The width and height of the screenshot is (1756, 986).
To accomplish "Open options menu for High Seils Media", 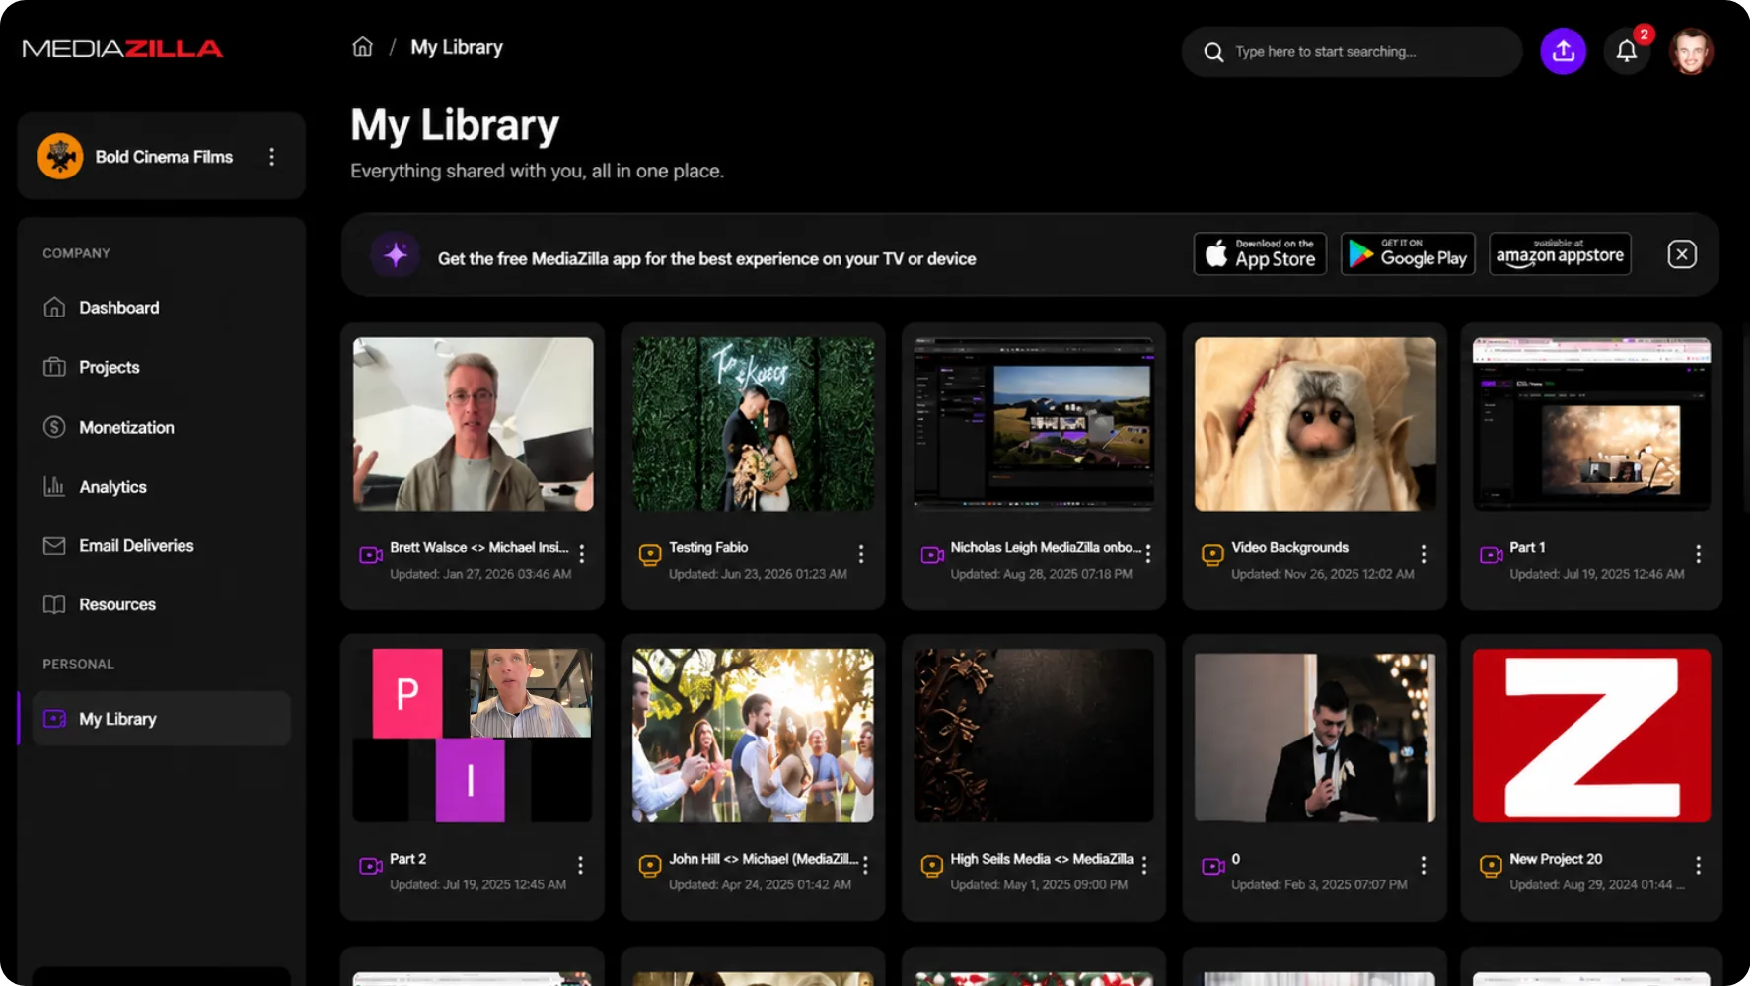I will pos(1144,866).
